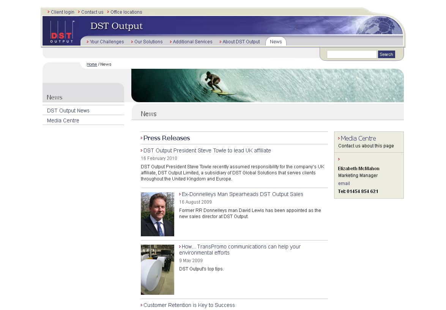This screenshot has height=310, width=446.
Task: Click Elizabeth McMahon's email link
Action: point(344,183)
